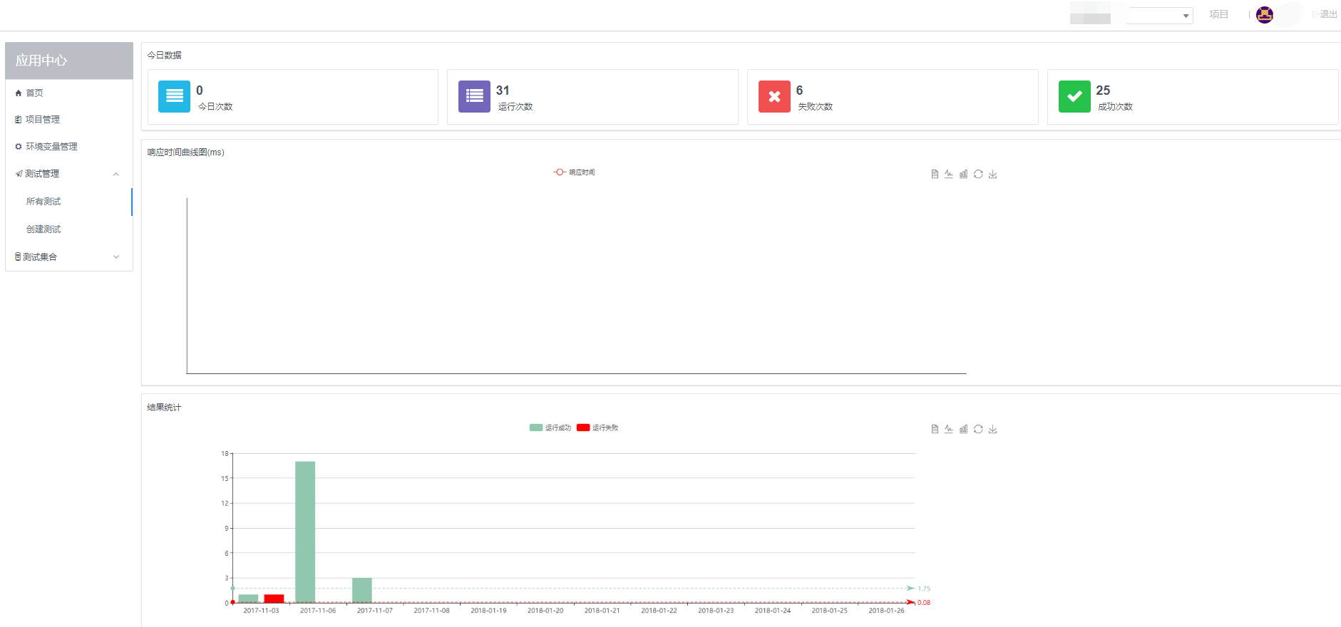The image size is (1341, 627).
Task: Open the project selector dropdown
Action: pos(1160,15)
